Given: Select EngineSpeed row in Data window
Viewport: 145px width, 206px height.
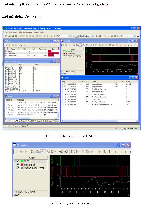Looking at the screenshot, I should coord(32,56).
